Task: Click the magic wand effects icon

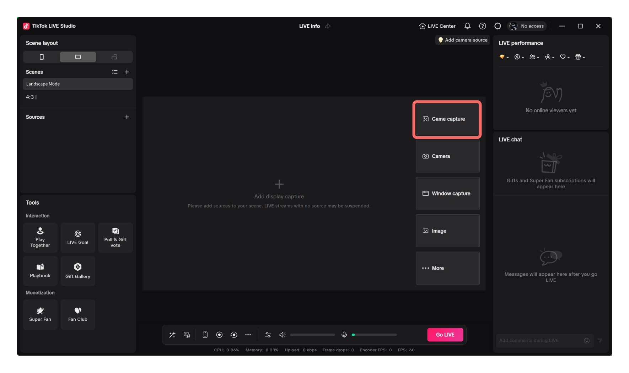Action: [172, 335]
